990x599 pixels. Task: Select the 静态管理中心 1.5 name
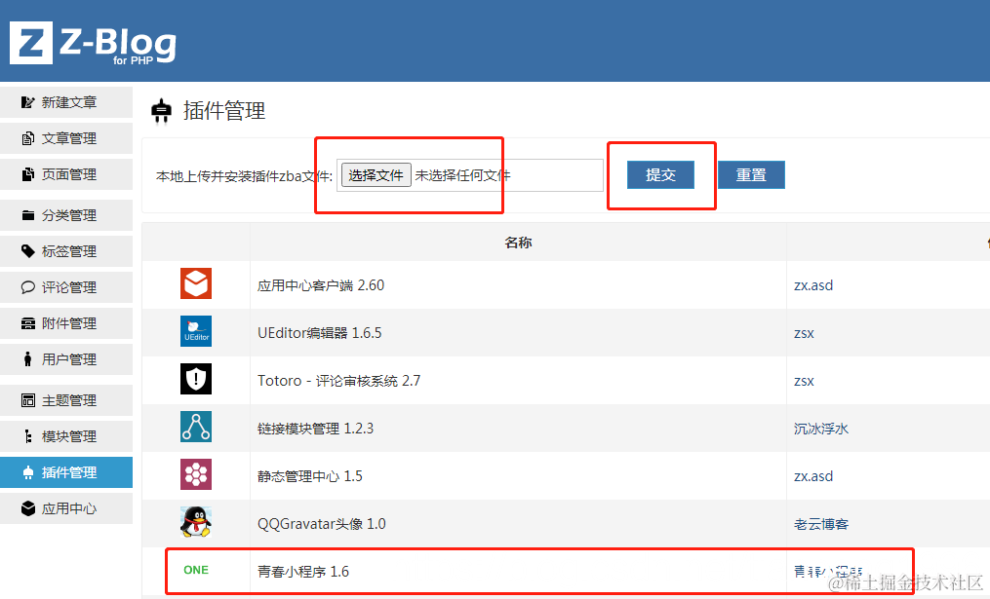tap(310, 476)
